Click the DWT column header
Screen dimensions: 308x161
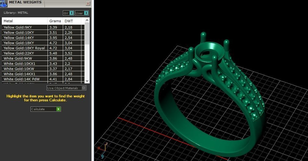(x=72, y=21)
